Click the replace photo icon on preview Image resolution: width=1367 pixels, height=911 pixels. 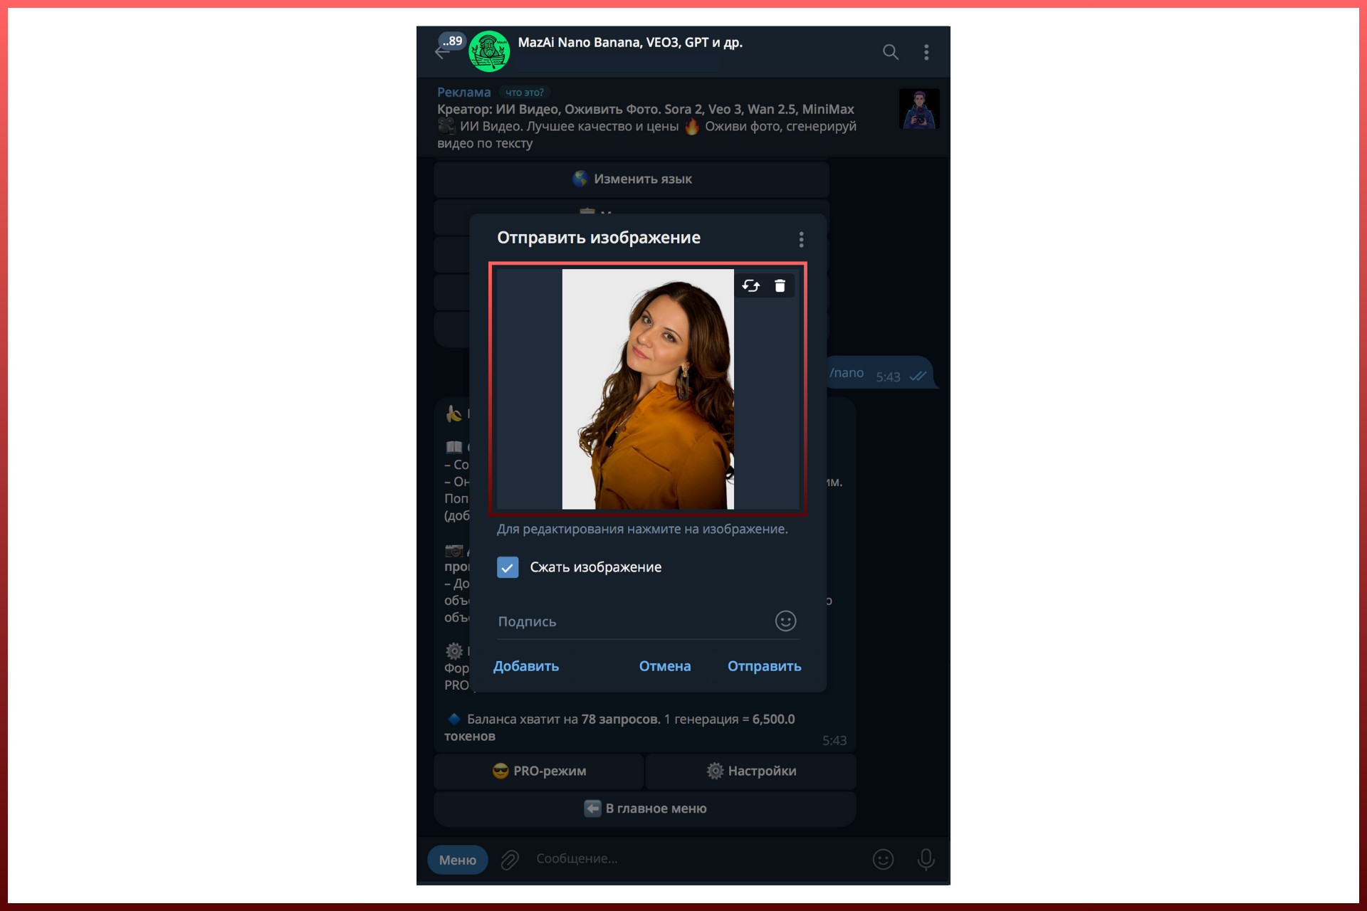tap(750, 286)
